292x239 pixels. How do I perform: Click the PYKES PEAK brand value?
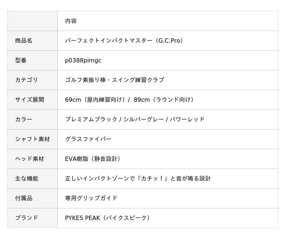pos(108,218)
